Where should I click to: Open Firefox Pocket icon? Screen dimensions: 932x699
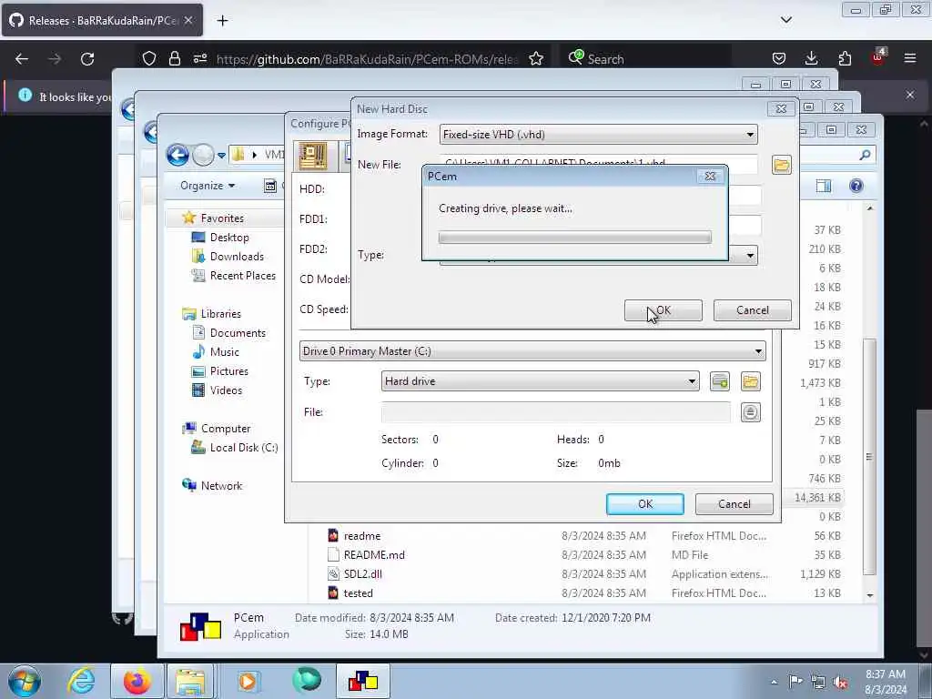[x=779, y=58]
